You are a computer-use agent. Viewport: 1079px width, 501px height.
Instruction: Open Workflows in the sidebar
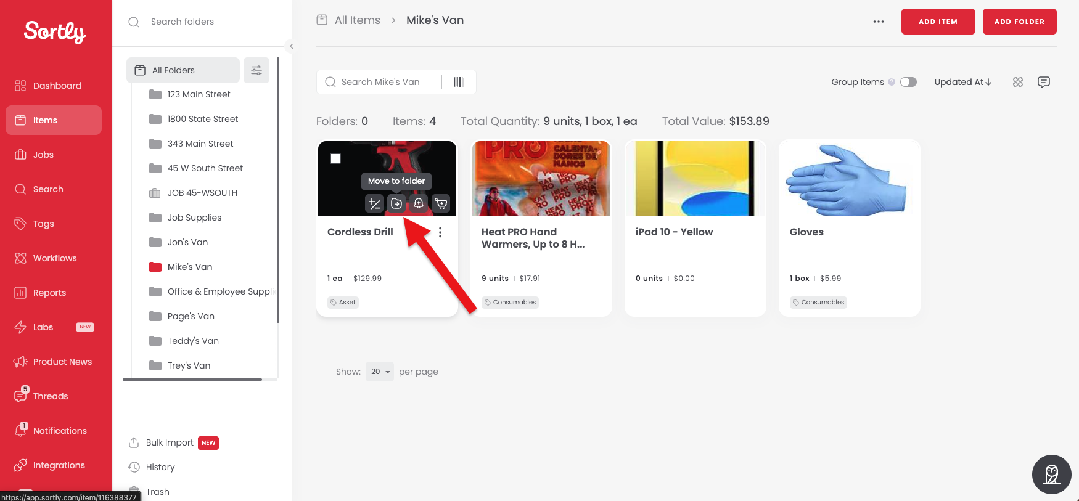tap(54, 258)
